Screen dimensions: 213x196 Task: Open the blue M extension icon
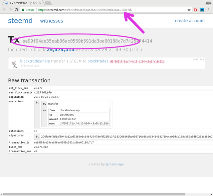click(x=202, y=10)
